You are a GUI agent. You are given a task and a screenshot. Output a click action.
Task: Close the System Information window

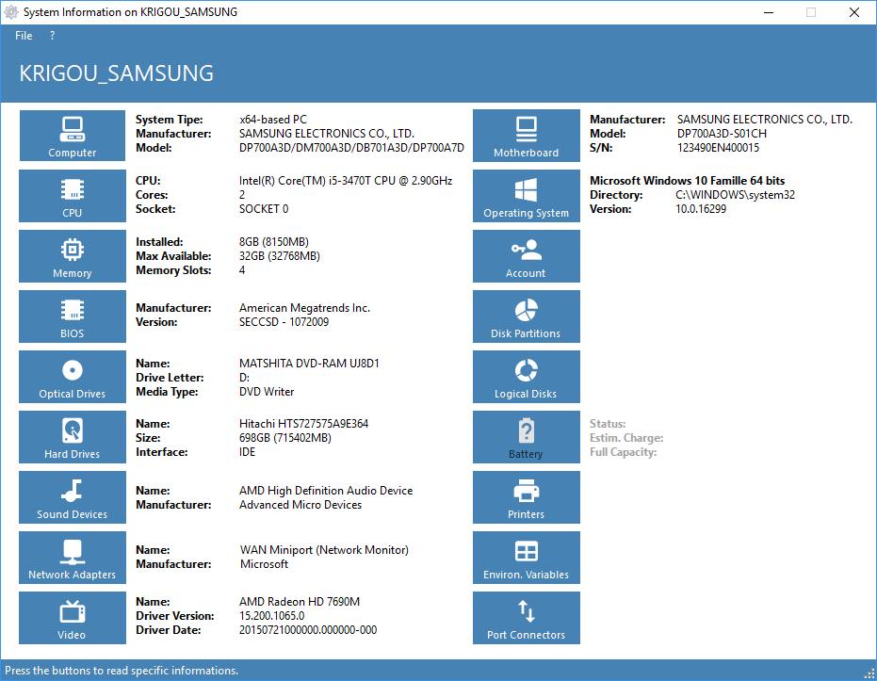click(x=854, y=12)
